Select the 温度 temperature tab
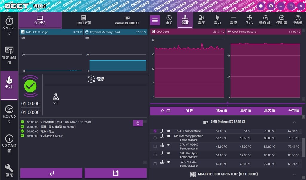306x180 pixels. click(x=185, y=20)
